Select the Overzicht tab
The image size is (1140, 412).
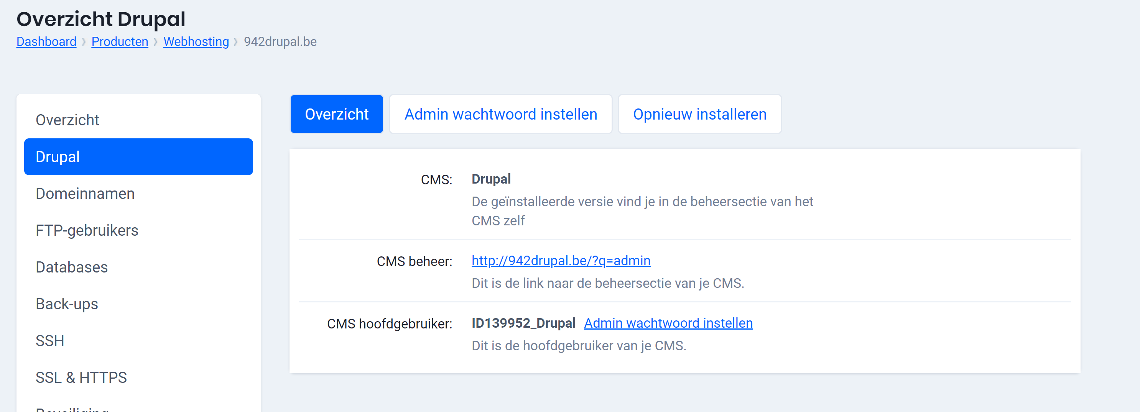336,114
